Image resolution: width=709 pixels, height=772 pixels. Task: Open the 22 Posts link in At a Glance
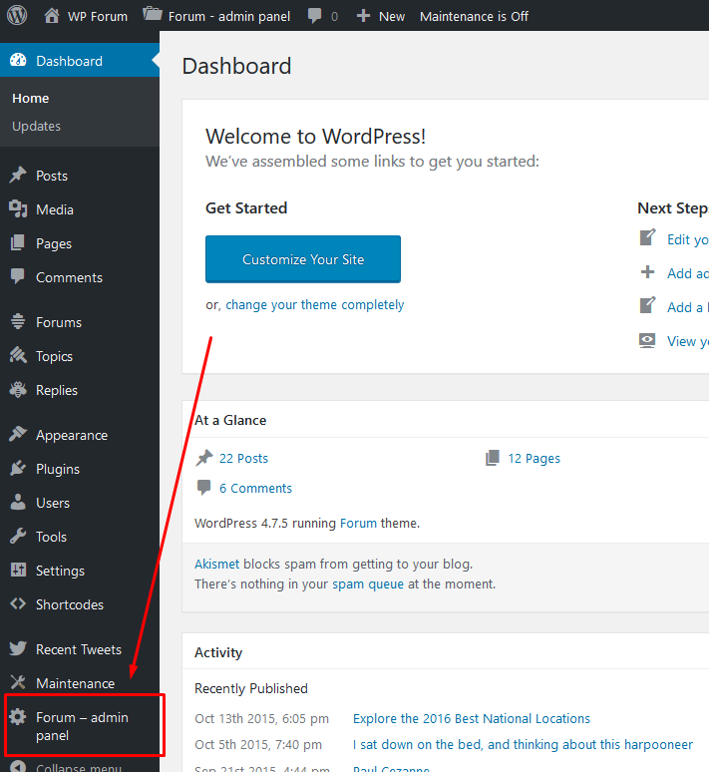[x=243, y=458]
